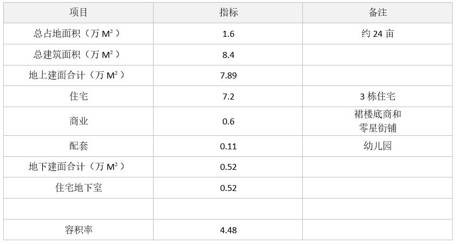Select the 3 栋住宅 remark cell

coord(377,96)
